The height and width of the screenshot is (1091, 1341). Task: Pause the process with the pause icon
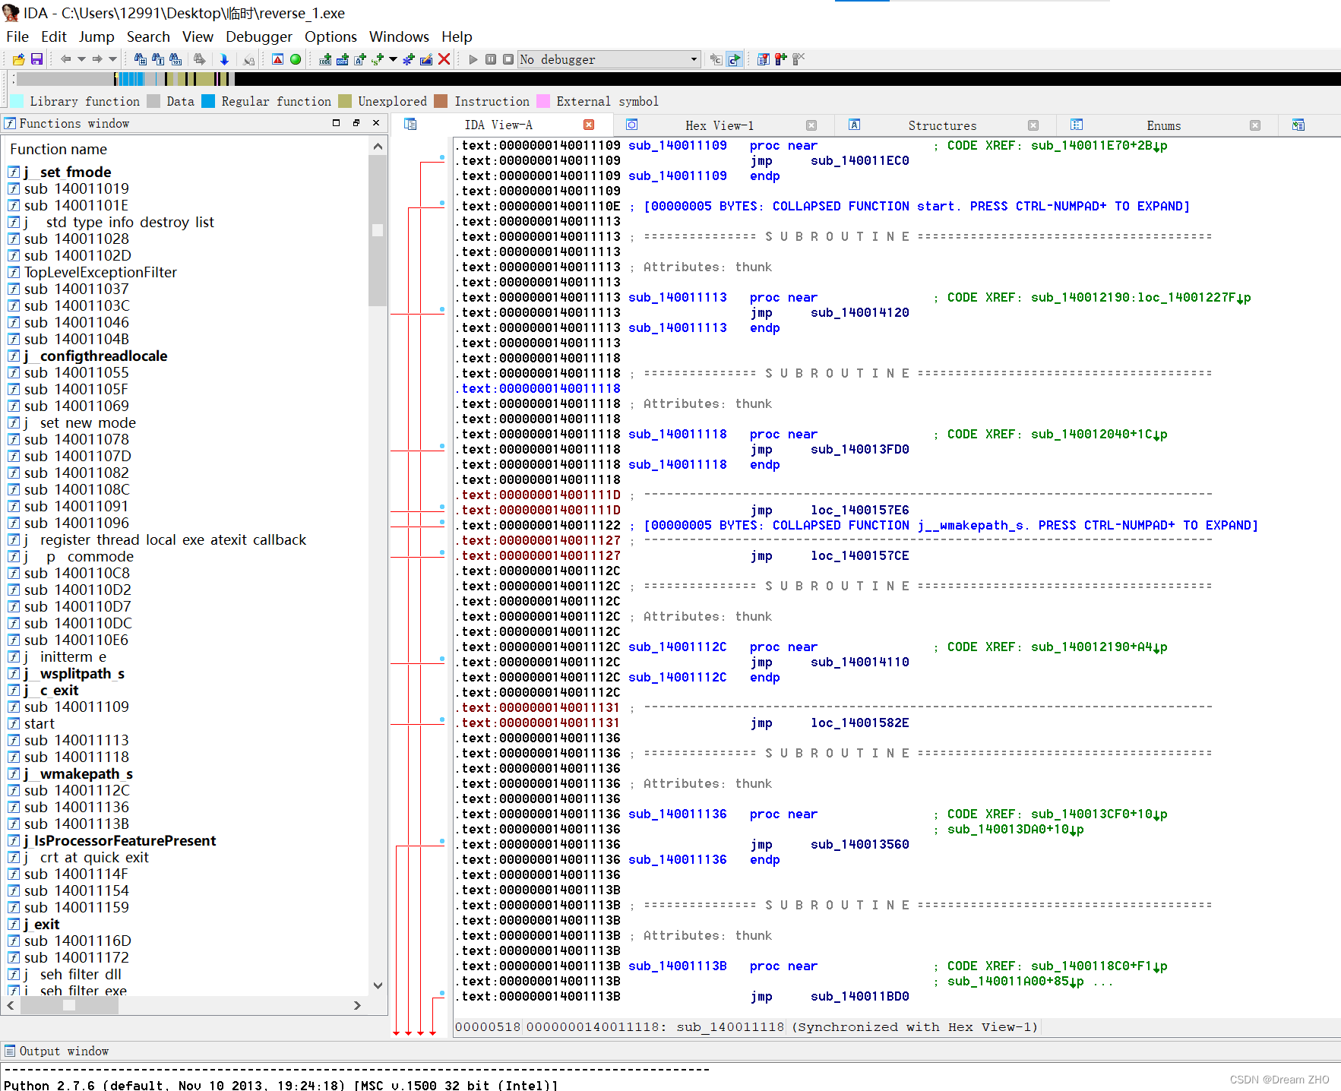[x=491, y=59]
